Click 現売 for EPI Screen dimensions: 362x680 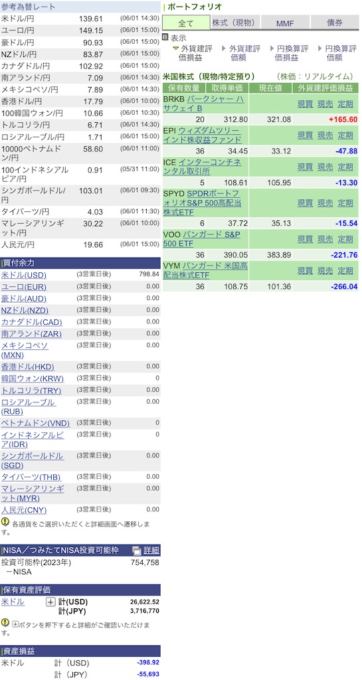(x=325, y=135)
